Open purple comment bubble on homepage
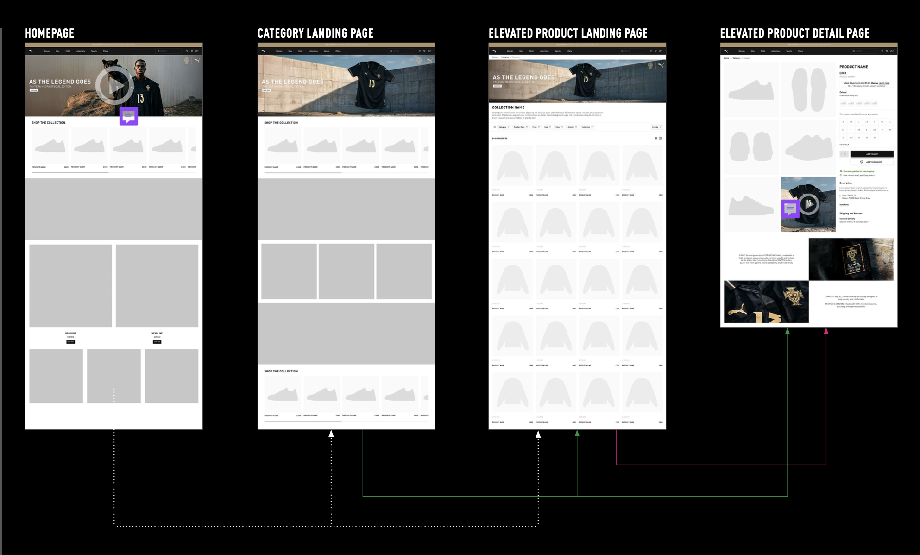The height and width of the screenshot is (555, 920). click(x=129, y=116)
